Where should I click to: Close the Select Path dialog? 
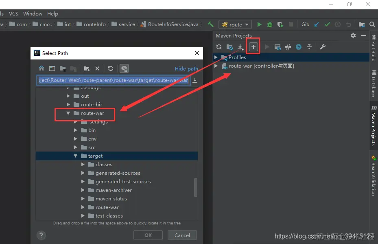197,53
